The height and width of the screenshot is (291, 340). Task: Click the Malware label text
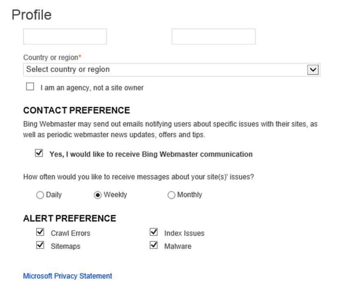(x=178, y=246)
